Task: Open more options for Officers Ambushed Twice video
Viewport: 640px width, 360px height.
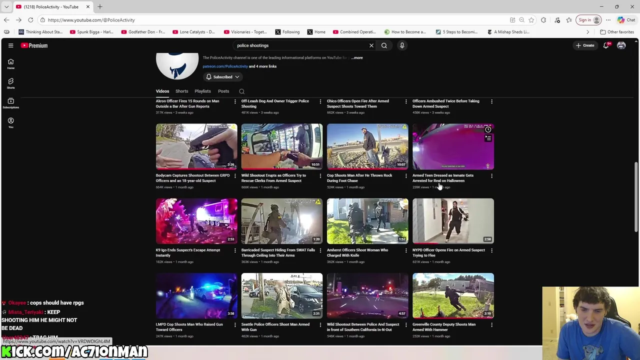Action: (x=491, y=101)
